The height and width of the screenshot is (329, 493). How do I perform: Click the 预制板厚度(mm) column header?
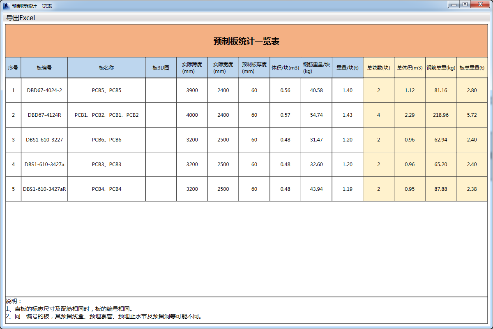(x=254, y=68)
